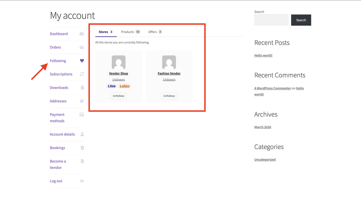The height and width of the screenshot is (197, 361).
Task: Open the Dashboard menu link
Action: click(59, 34)
